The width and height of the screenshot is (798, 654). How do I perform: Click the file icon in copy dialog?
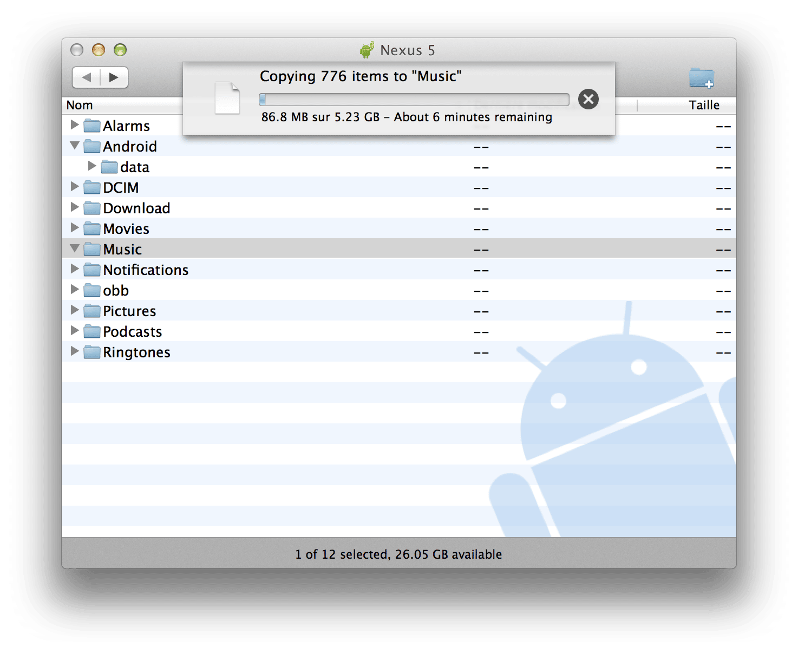[227, 98]
